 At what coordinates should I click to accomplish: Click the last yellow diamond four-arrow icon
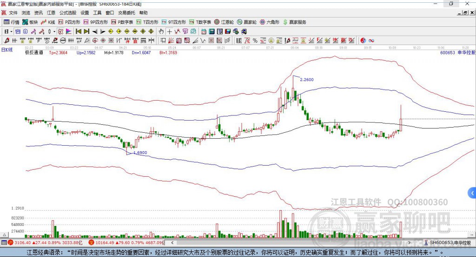click(151, 32)
